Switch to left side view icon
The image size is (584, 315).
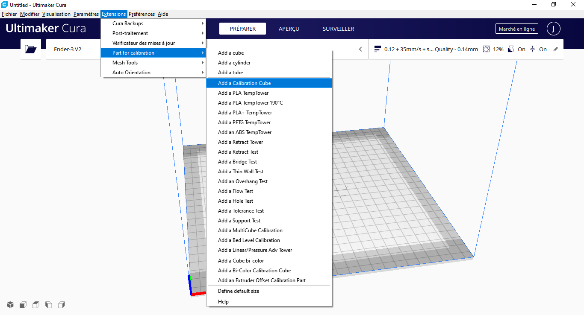point(49,305)
